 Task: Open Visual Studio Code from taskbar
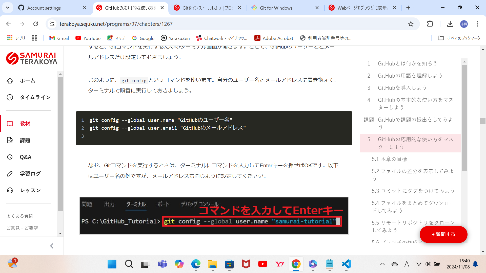346,264
